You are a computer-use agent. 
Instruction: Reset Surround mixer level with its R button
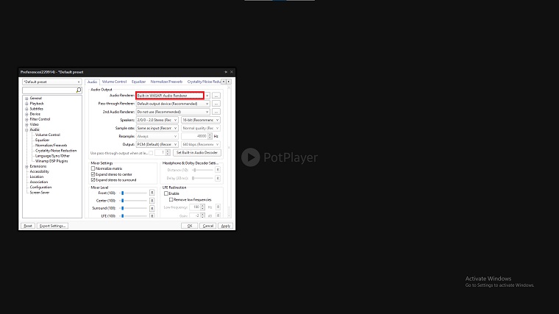[x=152, y=208]
